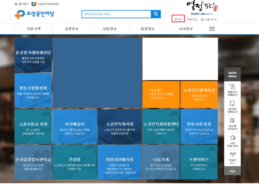Open 생애주기 이해하기 in Quick Menu

tap(233, 90)
